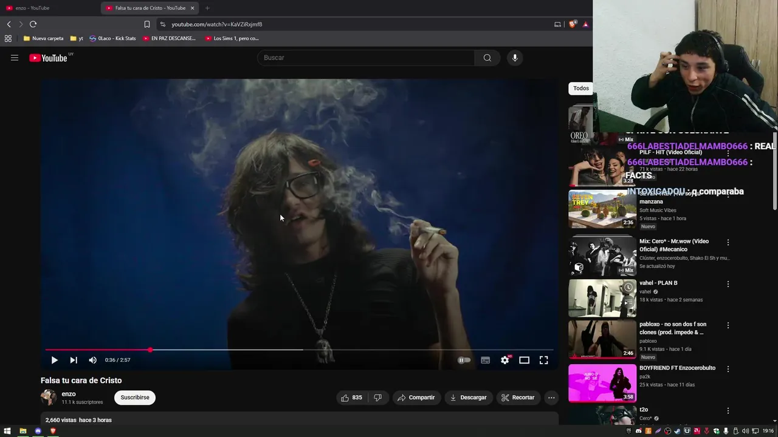Play the paused video
The height and width of the screenshot is (437, 778).
point(54,360)
